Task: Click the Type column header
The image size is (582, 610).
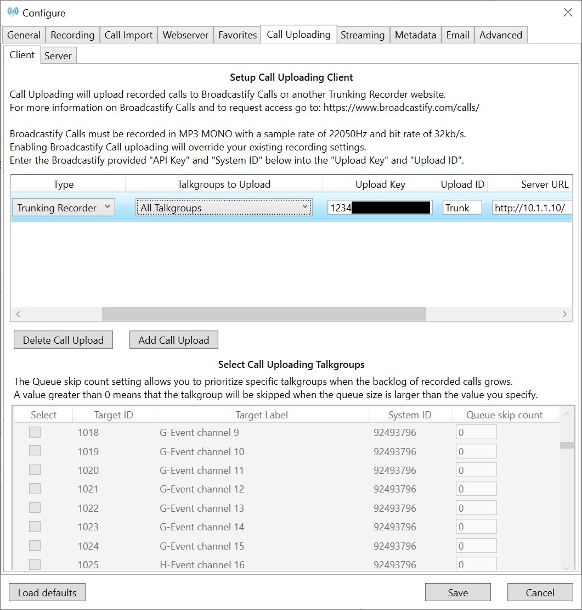Action: (64, 184)
